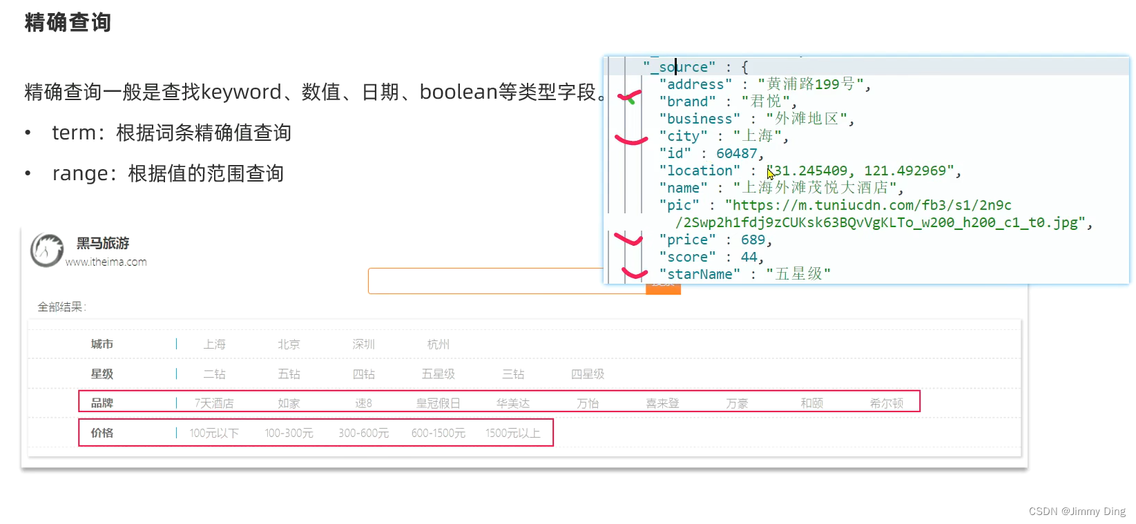Click the "score" value 44 line
The width and height of the screenshot is (1136, 524).
[711, 257]
